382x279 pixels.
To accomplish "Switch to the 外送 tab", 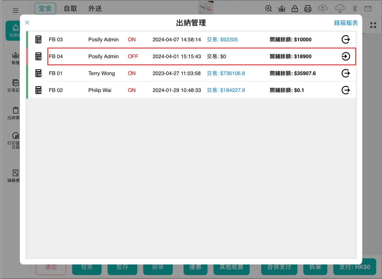I will coord(95,9).
